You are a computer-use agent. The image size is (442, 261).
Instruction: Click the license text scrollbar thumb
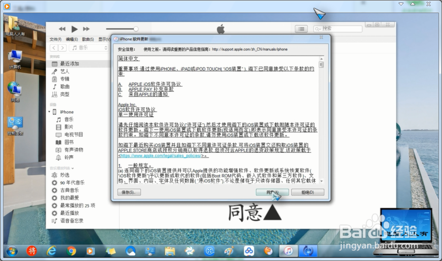click(x=321, y=64)
